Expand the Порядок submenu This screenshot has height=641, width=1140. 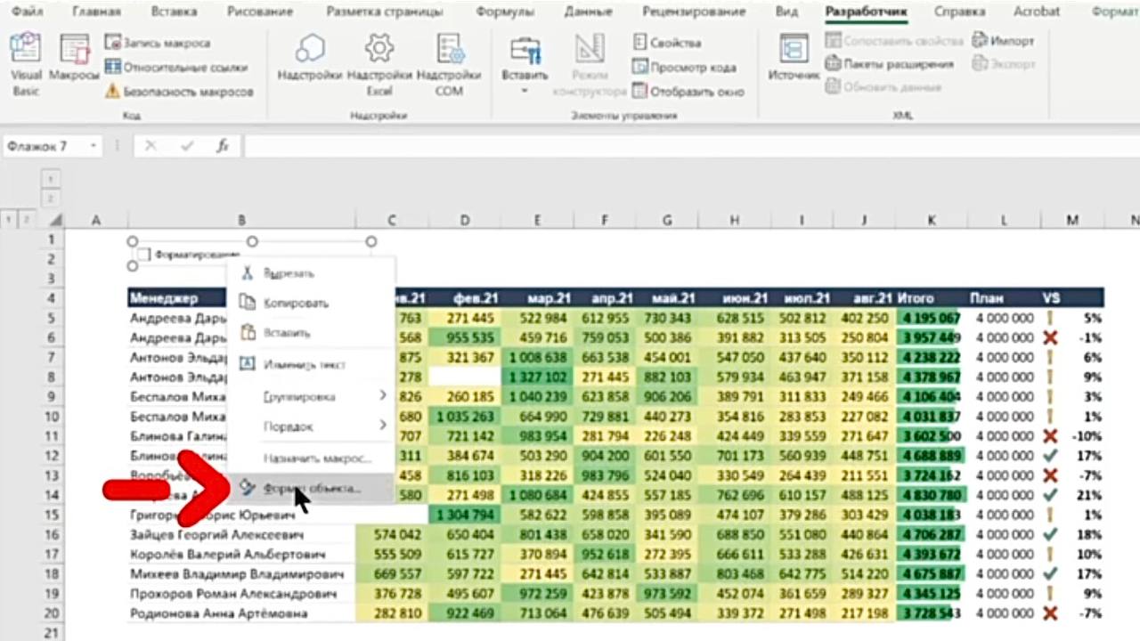pos(309,426)
